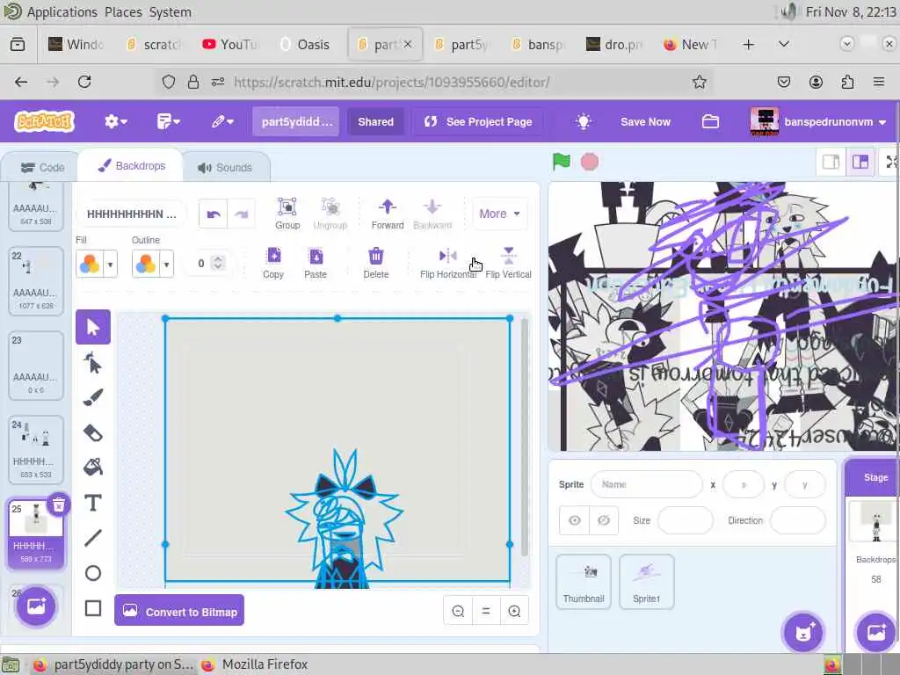Flip selection Horizontal
The height and width of the screenshot is (675, 900).
(x=447, y=263)
